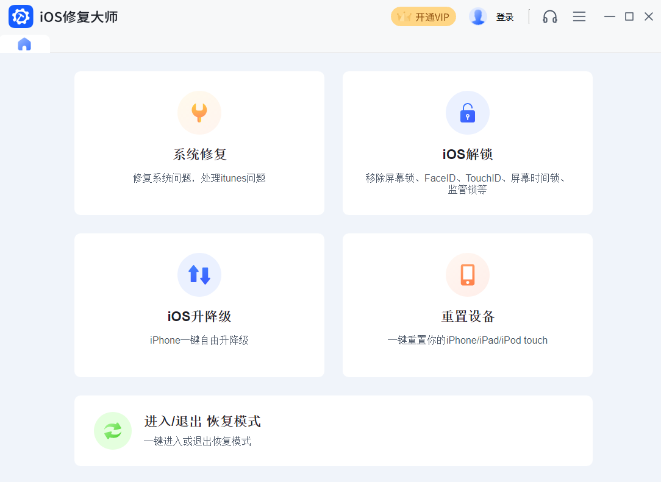This screenshot has width=661, height=482.
Task: Click the user avatar icon
Action: (x=478, y=17)
